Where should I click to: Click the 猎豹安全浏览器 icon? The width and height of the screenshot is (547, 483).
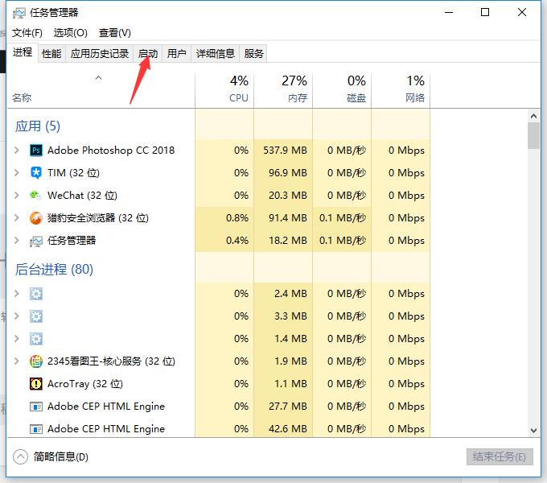pyautogui.click(x=36, y=218)
